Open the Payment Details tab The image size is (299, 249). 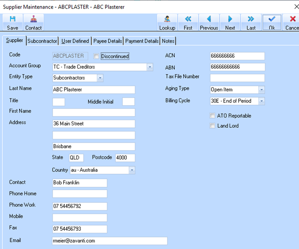(x=142, y=41)
